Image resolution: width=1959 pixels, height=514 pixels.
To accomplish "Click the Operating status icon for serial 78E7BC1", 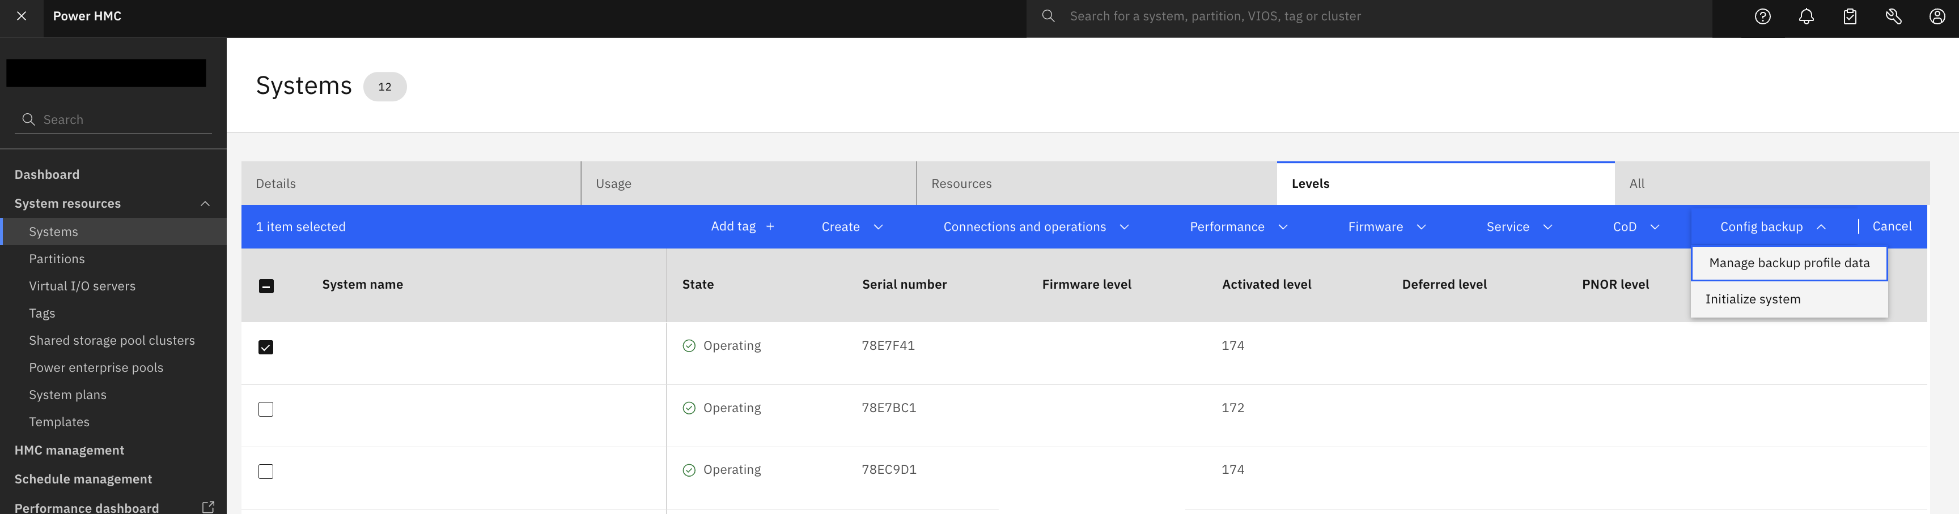I will [689, 409].
